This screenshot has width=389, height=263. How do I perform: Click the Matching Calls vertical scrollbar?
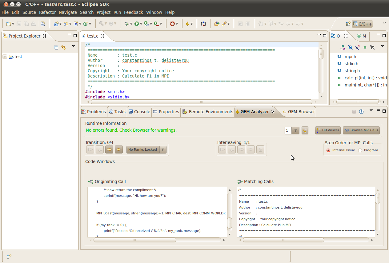tap(378, 198)
